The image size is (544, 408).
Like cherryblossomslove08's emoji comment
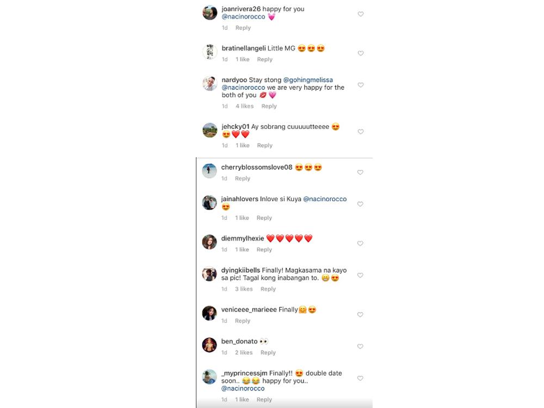click(360, 172)
